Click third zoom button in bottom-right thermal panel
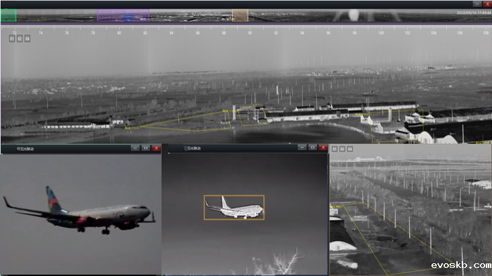Screen dimensions: 492x276 click(349, 148)
